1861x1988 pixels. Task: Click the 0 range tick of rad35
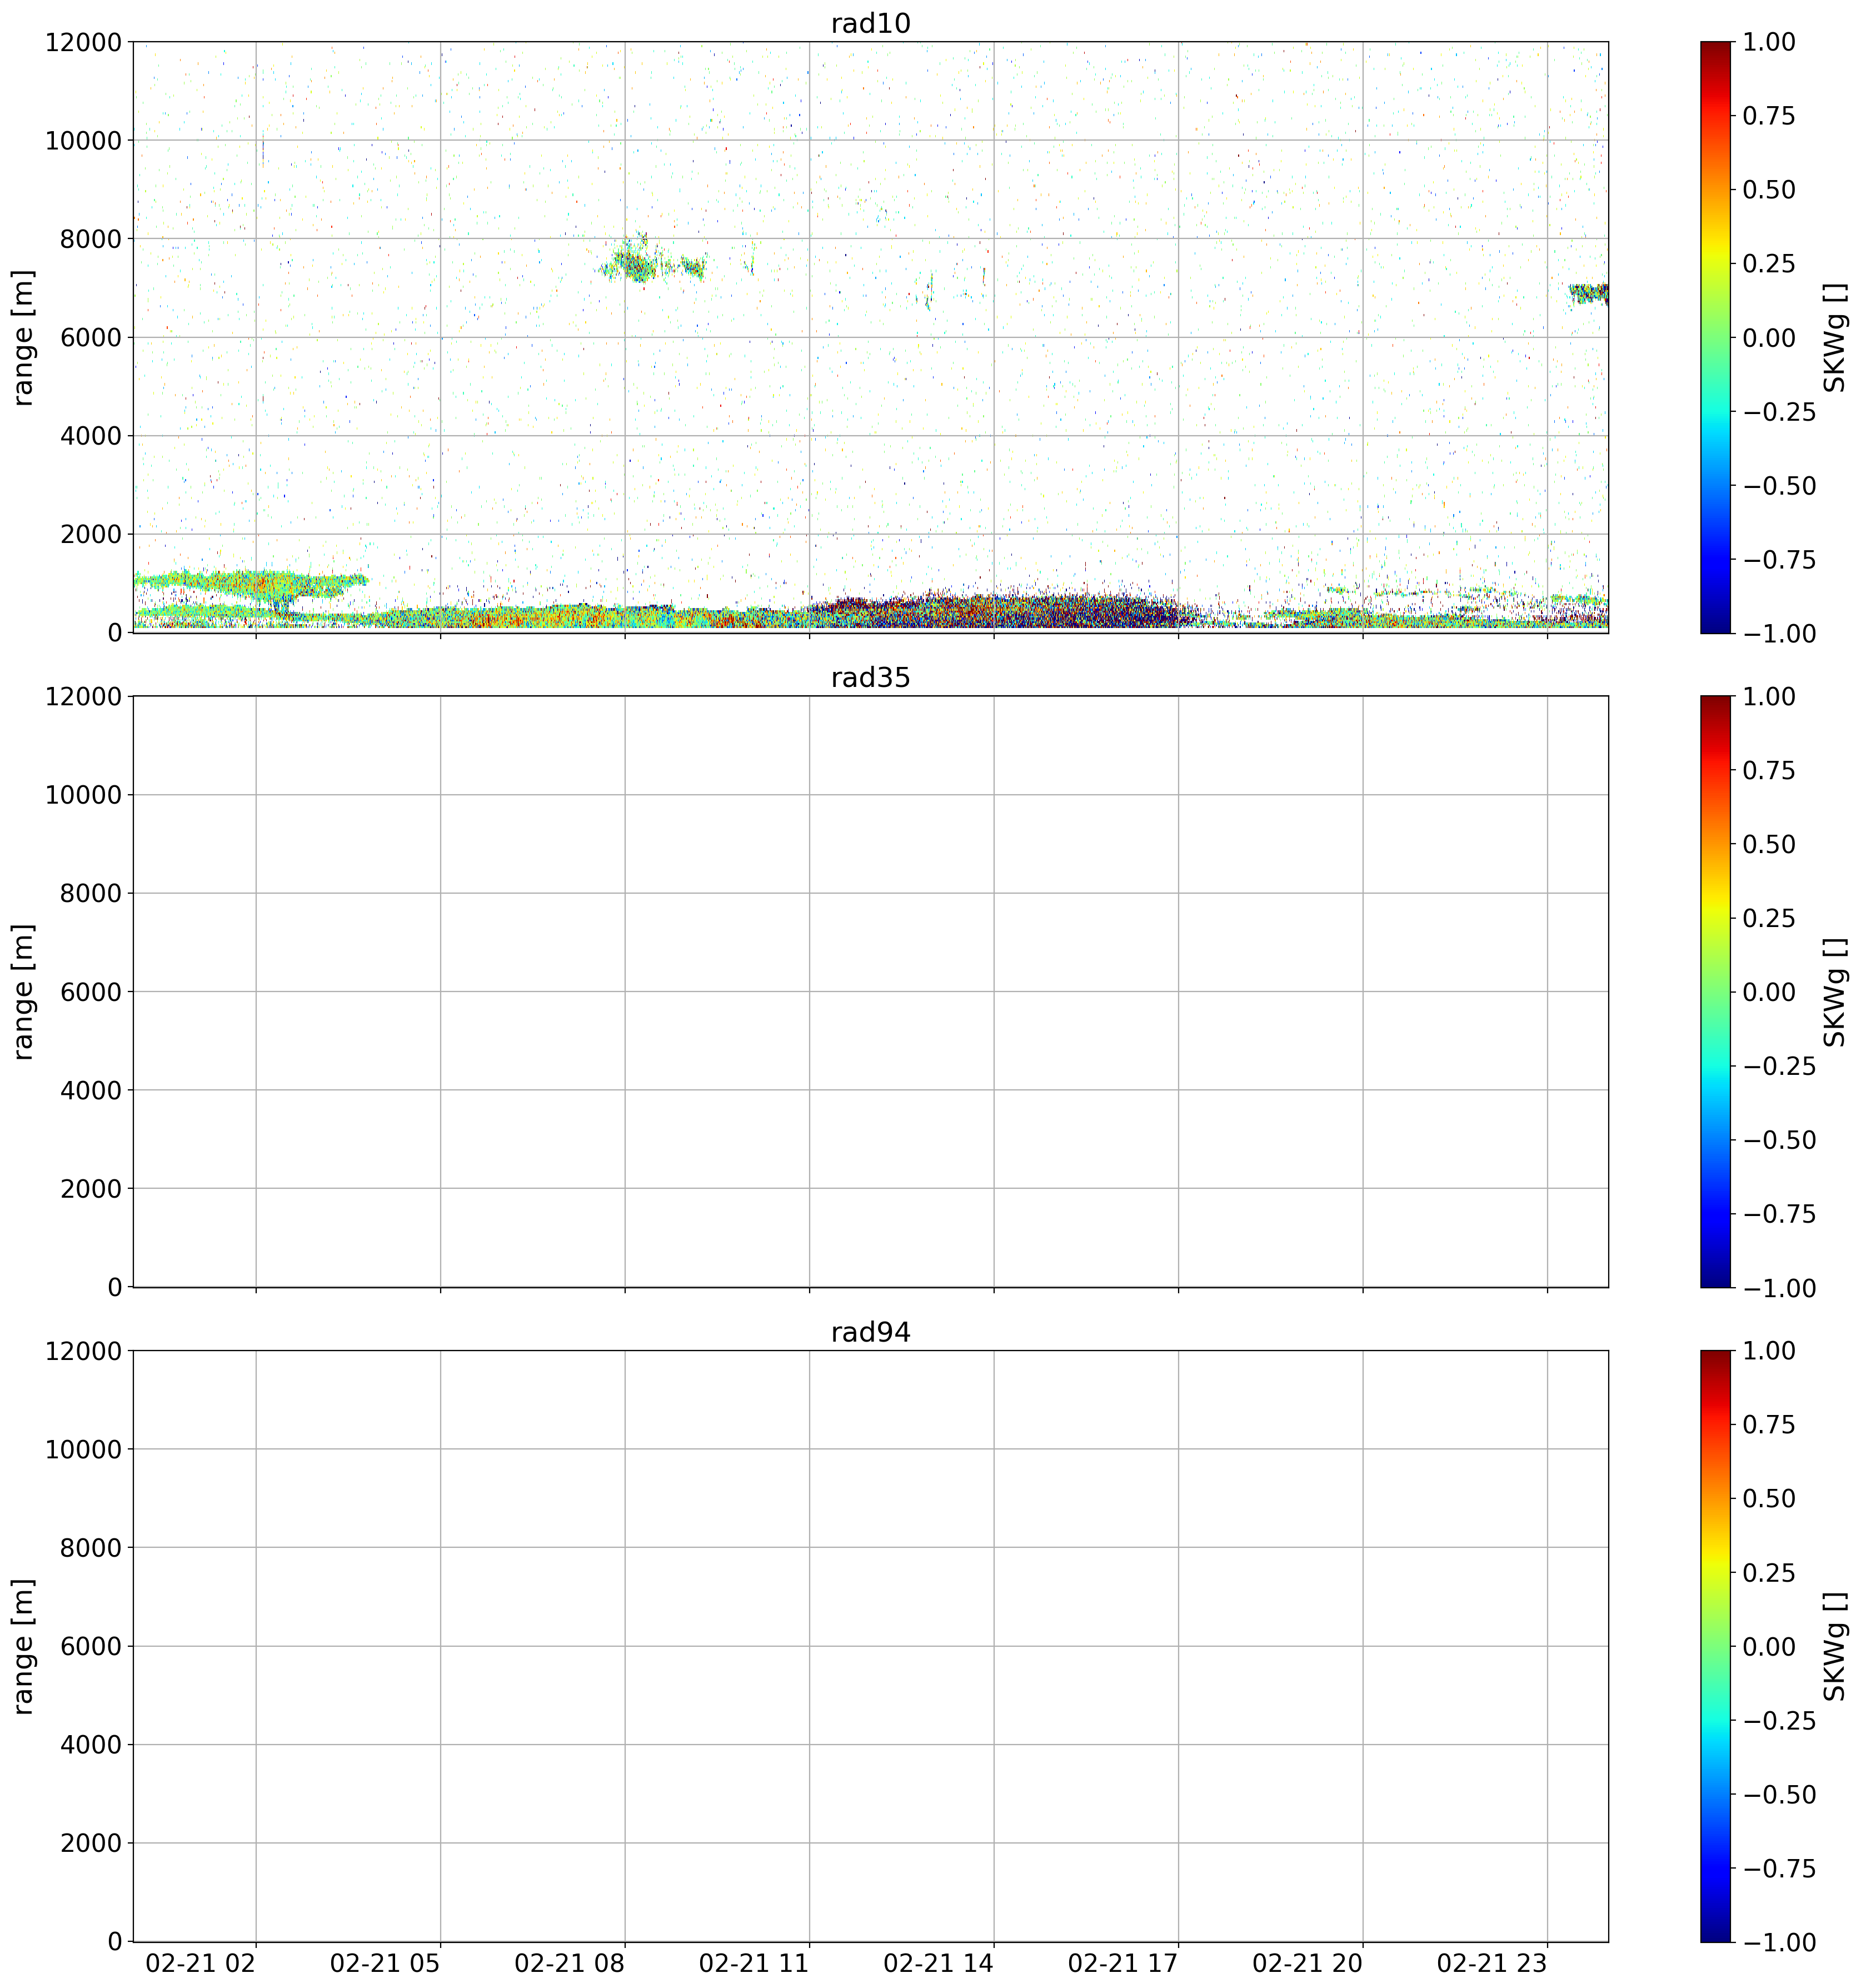(x=114, y=1287)
